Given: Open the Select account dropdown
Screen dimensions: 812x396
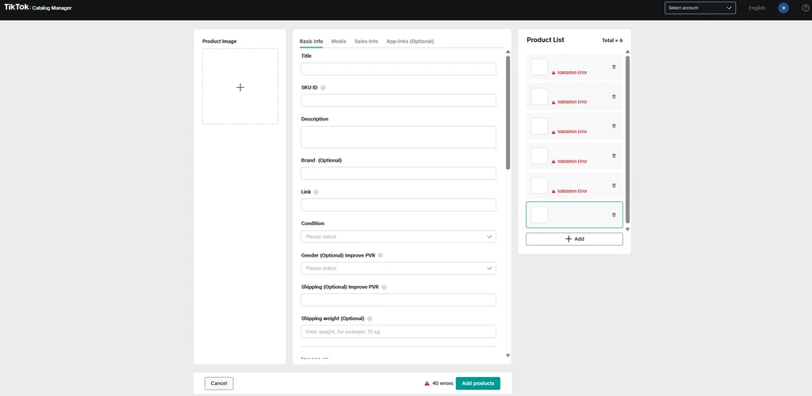Looking at the screenshot, I should (700, 8).
